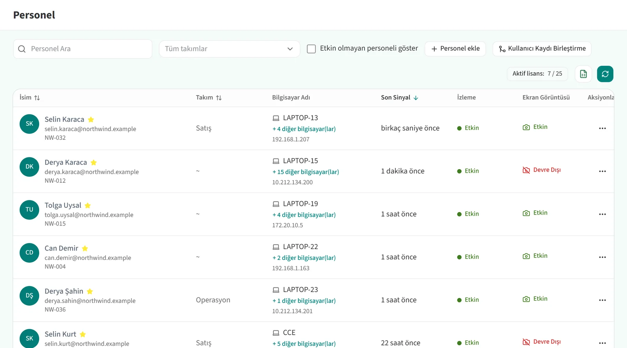627x348 pixels.
Task: Click the star next to Tolga Uysal
Action: point(88,206)
